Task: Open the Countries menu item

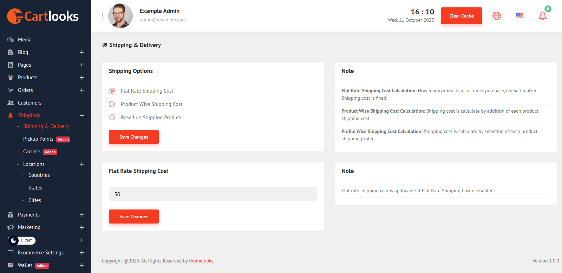Action: 39,175
